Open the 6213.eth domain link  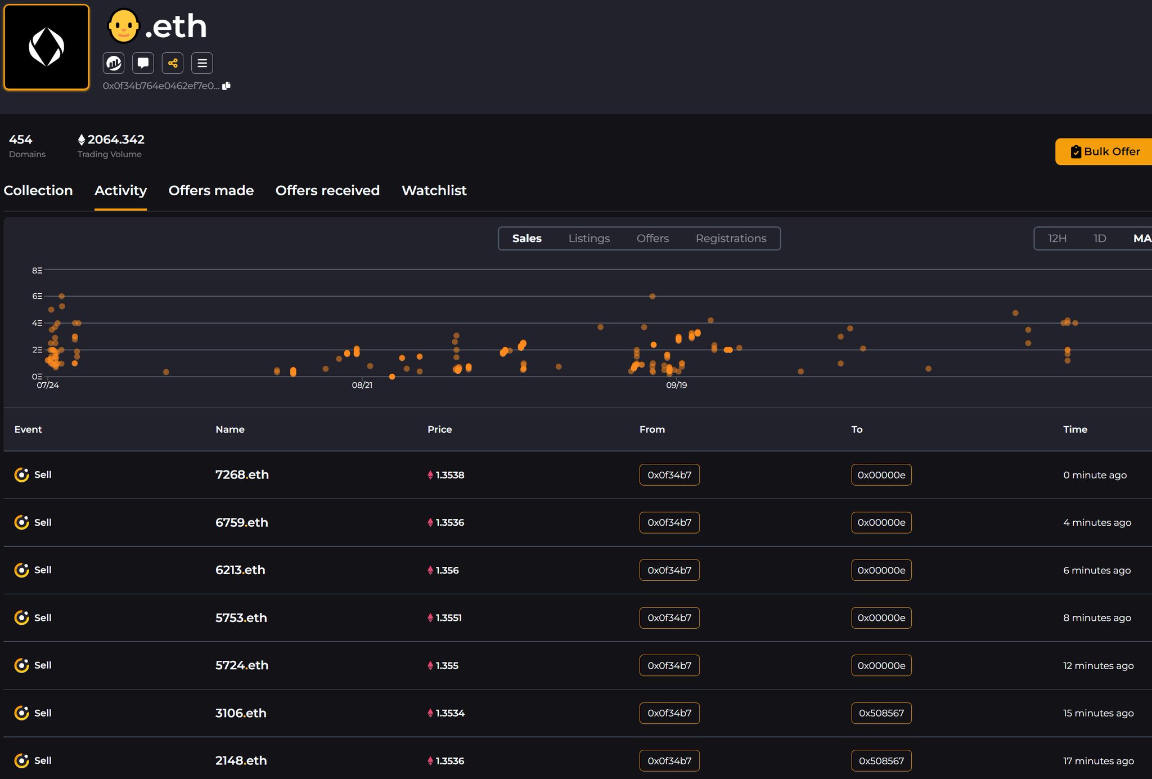coord(240,570)
